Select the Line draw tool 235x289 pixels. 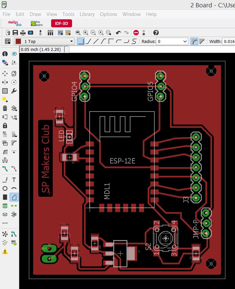tap(5, 180)
